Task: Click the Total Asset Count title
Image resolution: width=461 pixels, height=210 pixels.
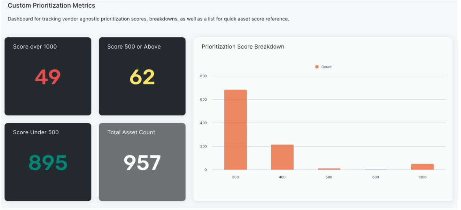Action: coord(131,132)
